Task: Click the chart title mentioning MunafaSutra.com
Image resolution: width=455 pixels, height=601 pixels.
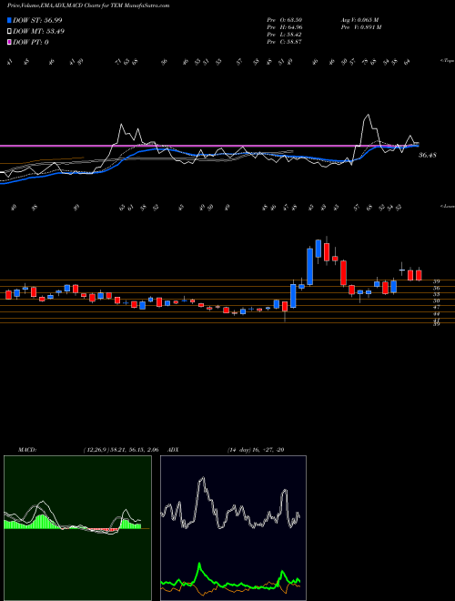Action: (x=88, y=6)
